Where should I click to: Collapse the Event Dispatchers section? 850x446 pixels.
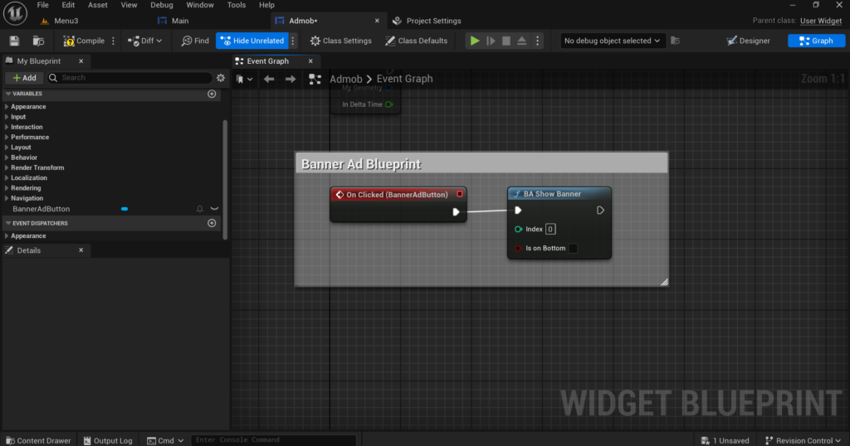[x=8, y=223]
